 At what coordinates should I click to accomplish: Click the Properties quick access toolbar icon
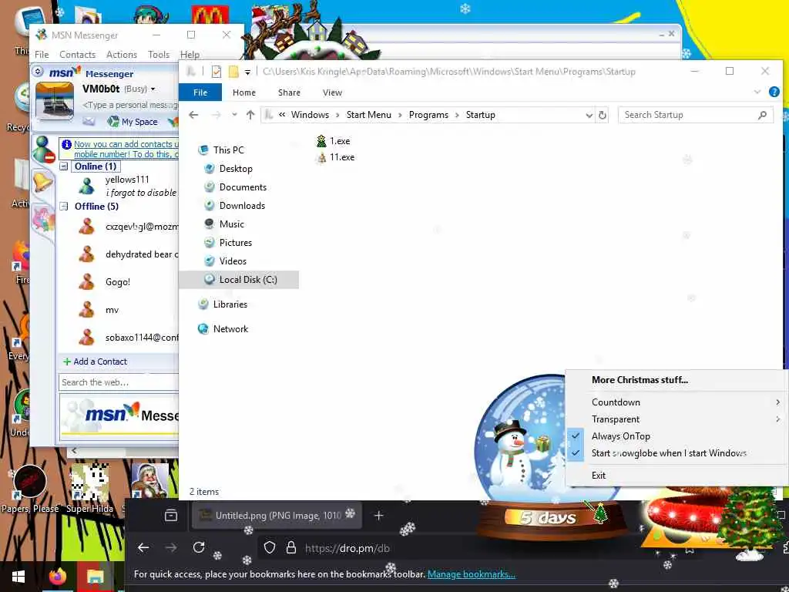217,72
